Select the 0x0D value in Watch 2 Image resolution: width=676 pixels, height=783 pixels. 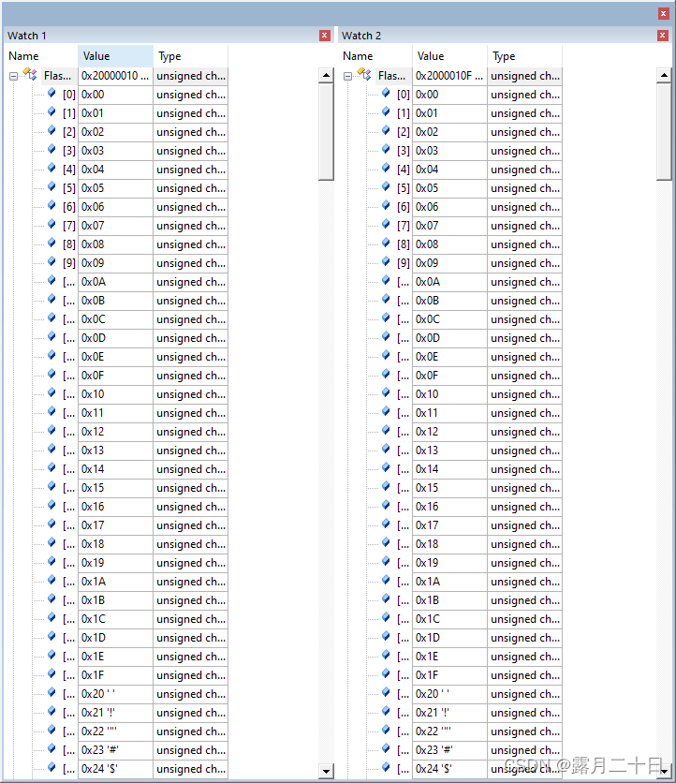tap(449, 338)
